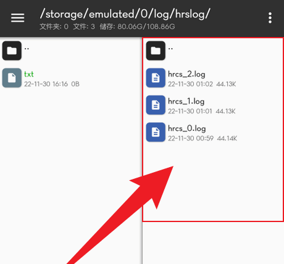Go up via ".." in left pane
Viewport: 284px width, 264px height.
click(x=27, y=49)
